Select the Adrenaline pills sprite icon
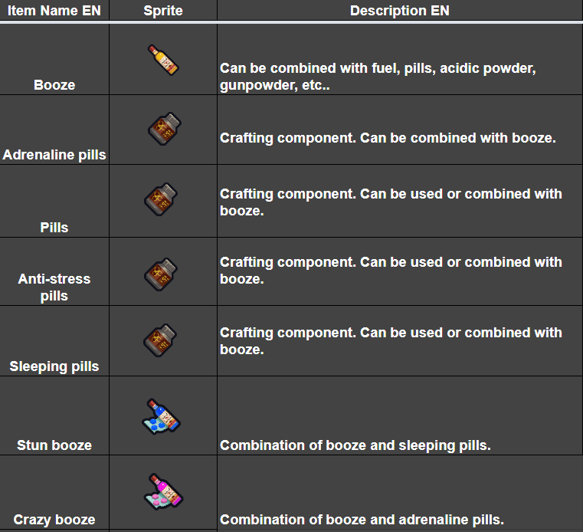Screen dimensions: 583x532 tap(163, 128)
